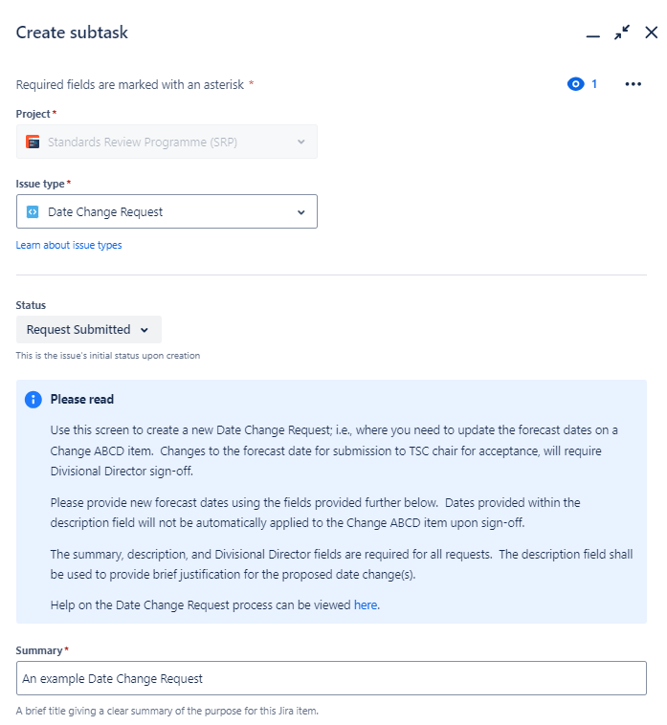Click the Standards Review Programme (SRP) project name

pyautogui.click(x=143, y=143)
